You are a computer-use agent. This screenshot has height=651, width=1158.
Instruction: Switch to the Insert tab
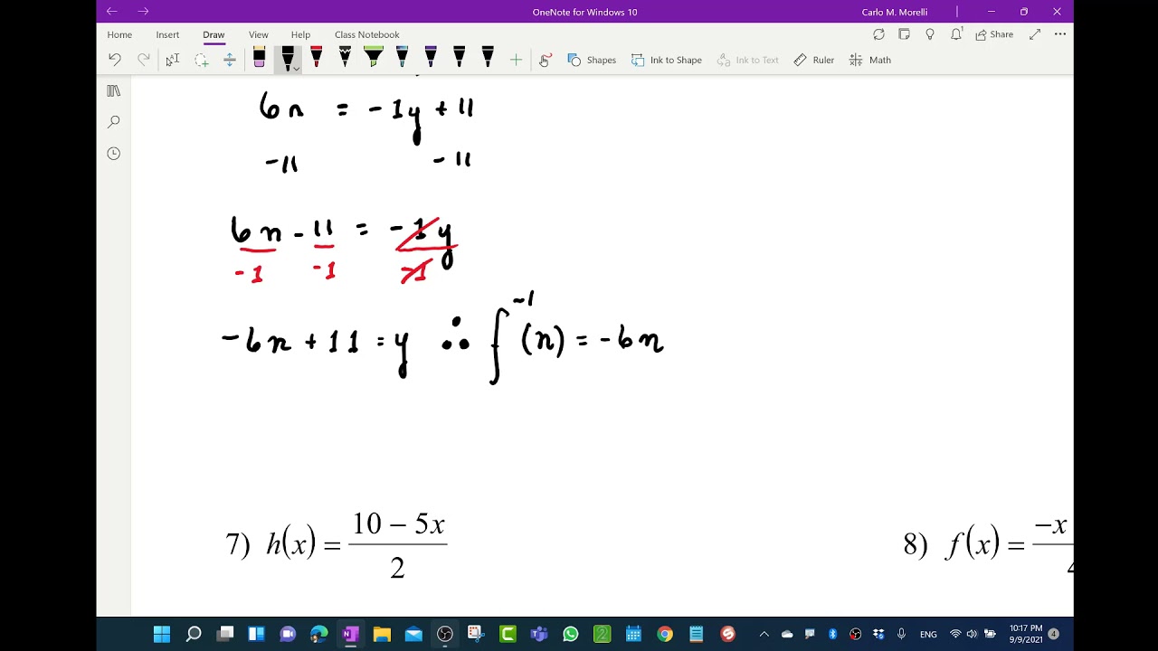167,34
